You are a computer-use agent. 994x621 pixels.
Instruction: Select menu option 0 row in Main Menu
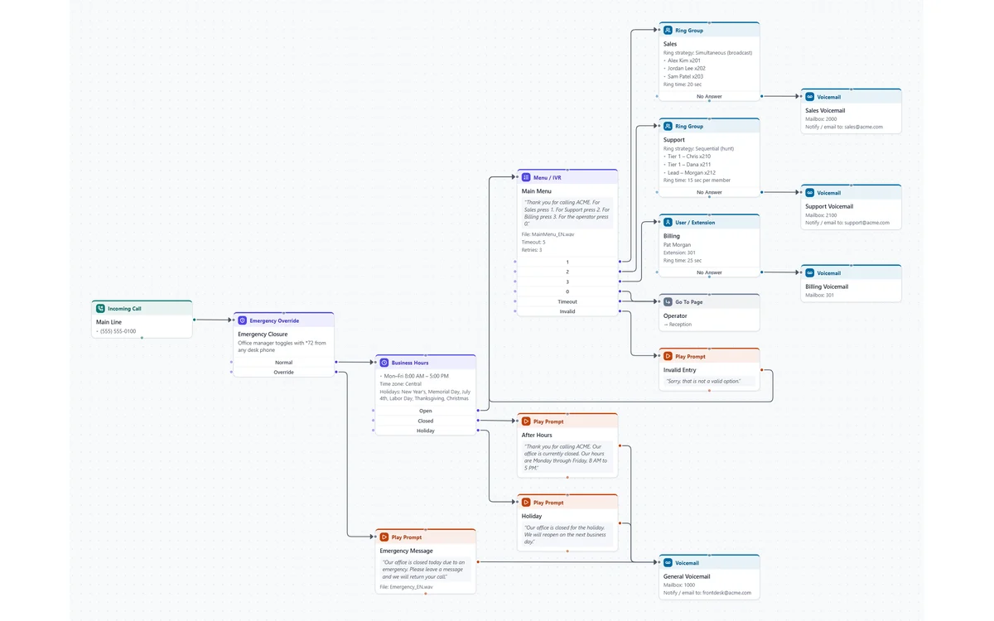tap(567, 291)
